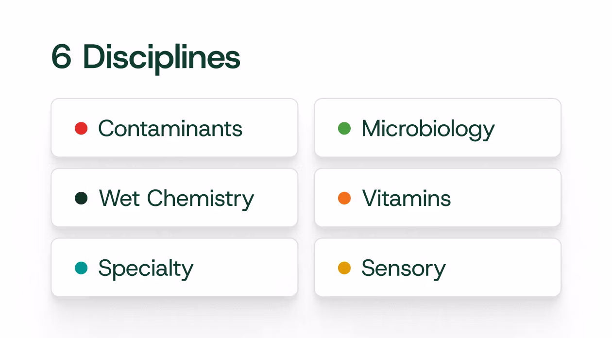Click the 6 Disciplines heading

tap(146, 57)
